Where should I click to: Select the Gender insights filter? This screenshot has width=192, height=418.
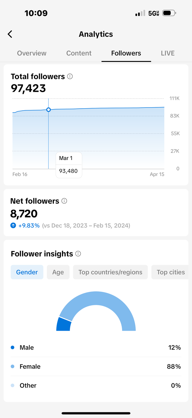click(27, 272)
